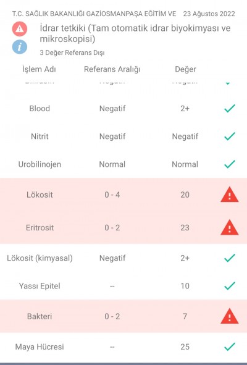247x365 pixels.
Task: Select the Değer column header
Action: pyautogui.click(x=185, y=69)
